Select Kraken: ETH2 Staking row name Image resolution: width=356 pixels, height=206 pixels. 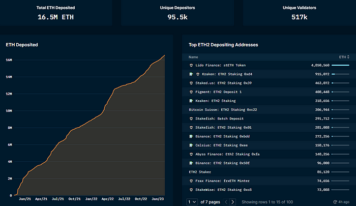coord(216,101)
